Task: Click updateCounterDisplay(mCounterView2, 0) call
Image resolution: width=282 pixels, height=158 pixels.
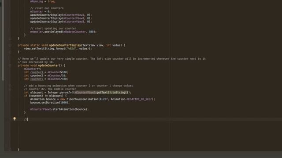Action: click(61, 18)
